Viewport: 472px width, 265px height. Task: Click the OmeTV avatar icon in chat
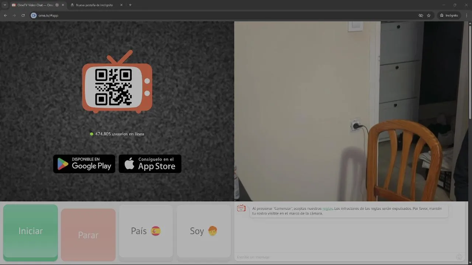coord(242,208)
